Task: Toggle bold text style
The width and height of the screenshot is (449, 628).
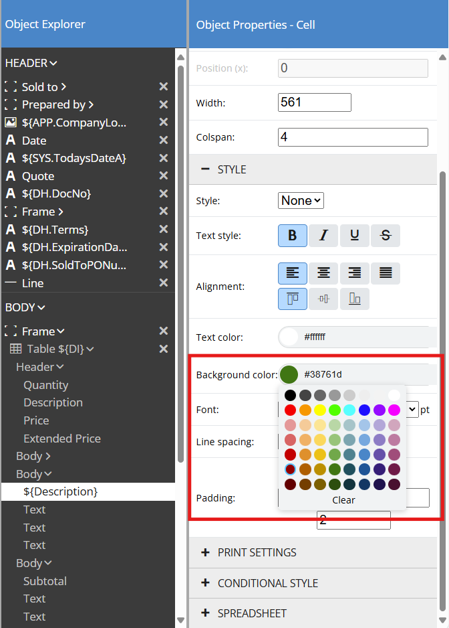Action: [292, 236]
